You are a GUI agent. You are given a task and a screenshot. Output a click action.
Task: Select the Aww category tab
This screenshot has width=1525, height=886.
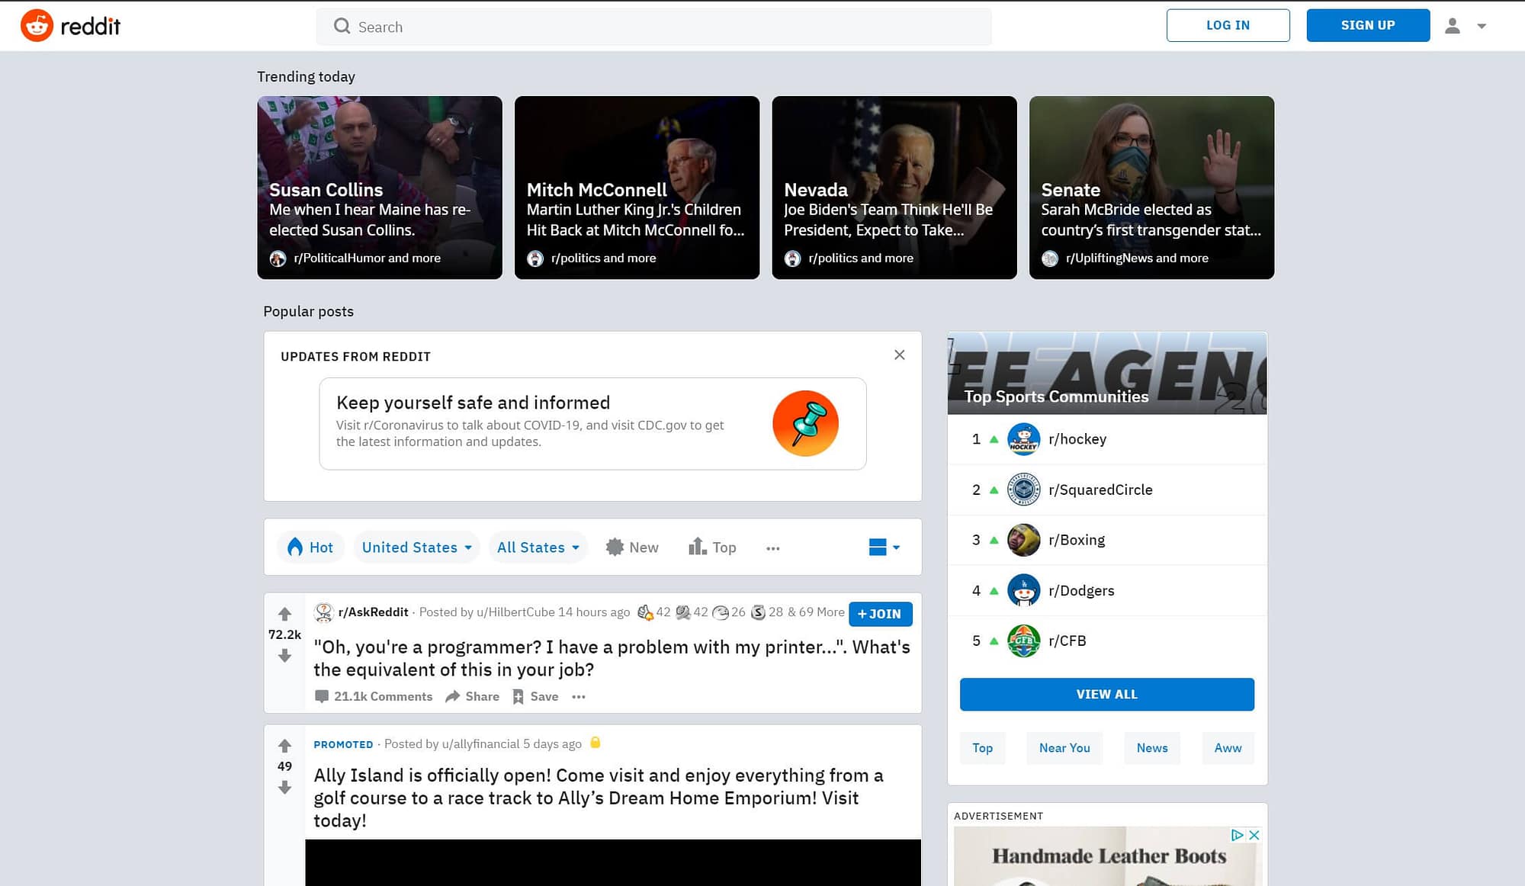point(1228,748)
